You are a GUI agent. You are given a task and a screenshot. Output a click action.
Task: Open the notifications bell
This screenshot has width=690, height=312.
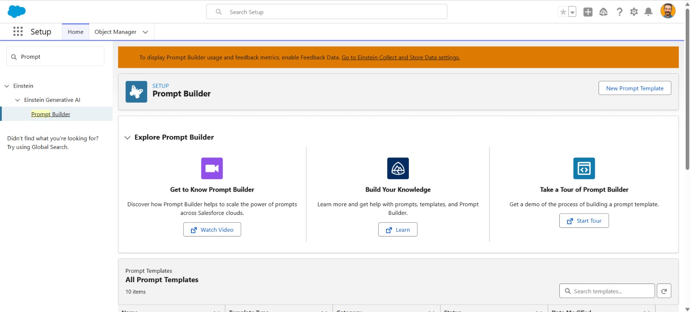tap(648, 12)
